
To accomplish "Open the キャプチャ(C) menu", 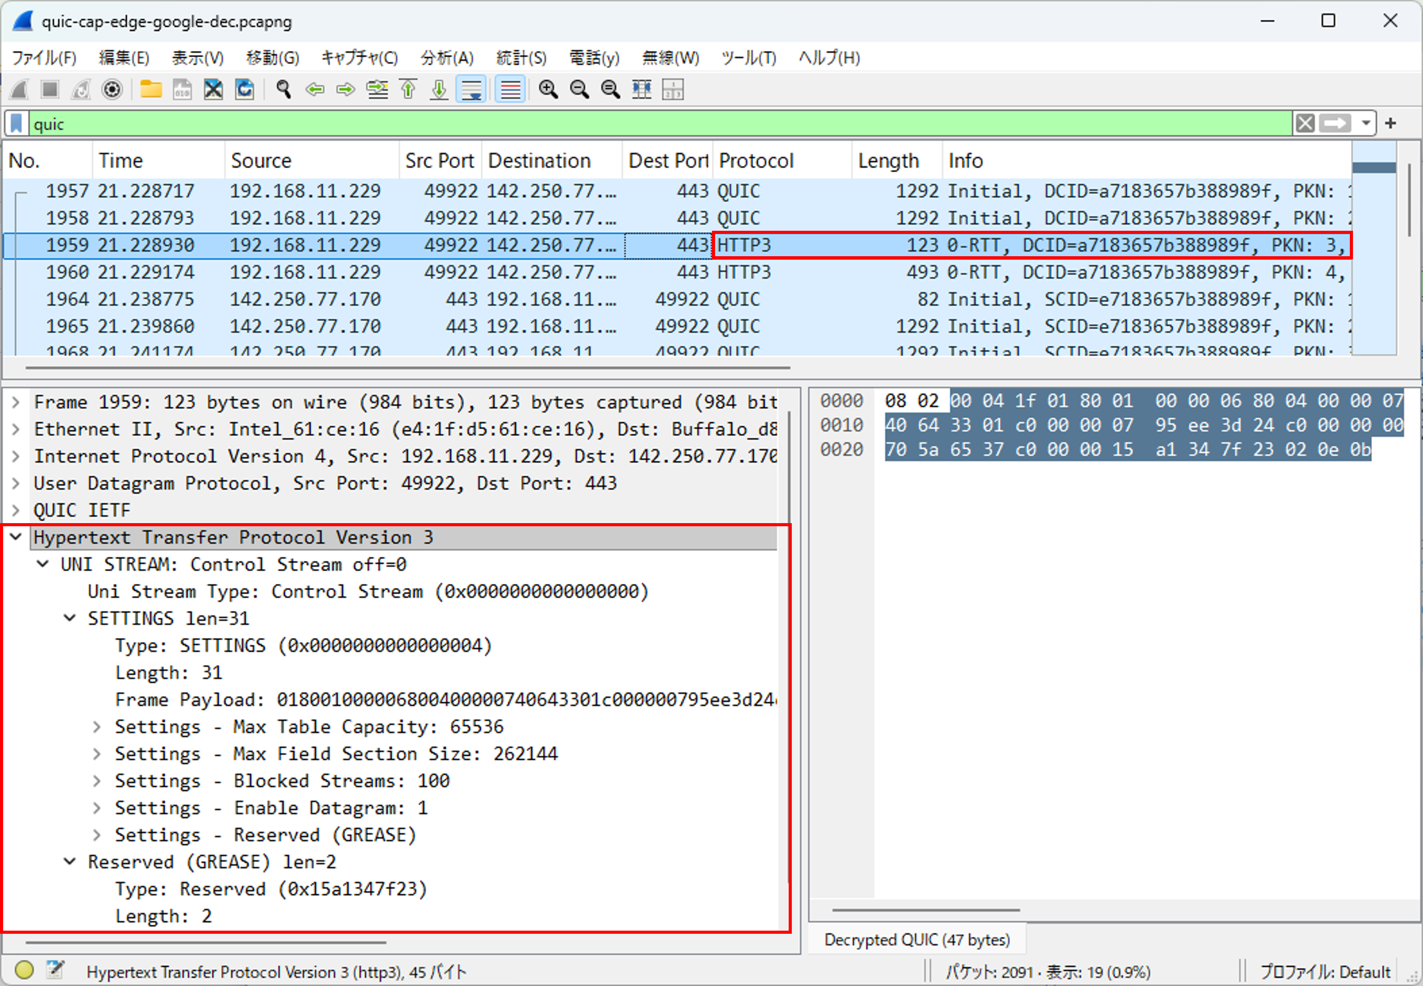I will tap(359, 58).
